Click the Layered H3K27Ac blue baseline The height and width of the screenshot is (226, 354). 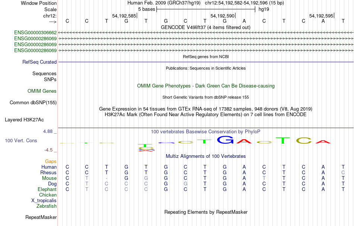[x=206, y=128]
